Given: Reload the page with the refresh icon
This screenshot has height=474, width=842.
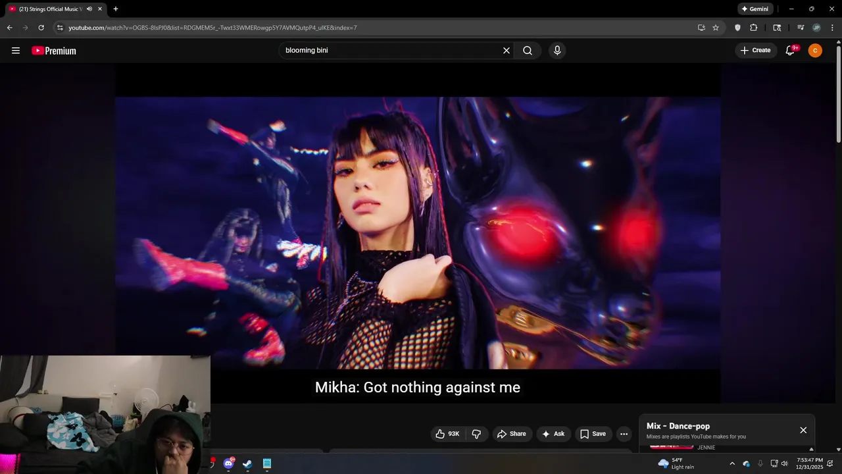Looking at the screenshot, I should click(x=41, y=28).
